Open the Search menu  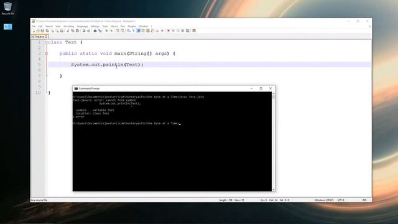point(49,26)
